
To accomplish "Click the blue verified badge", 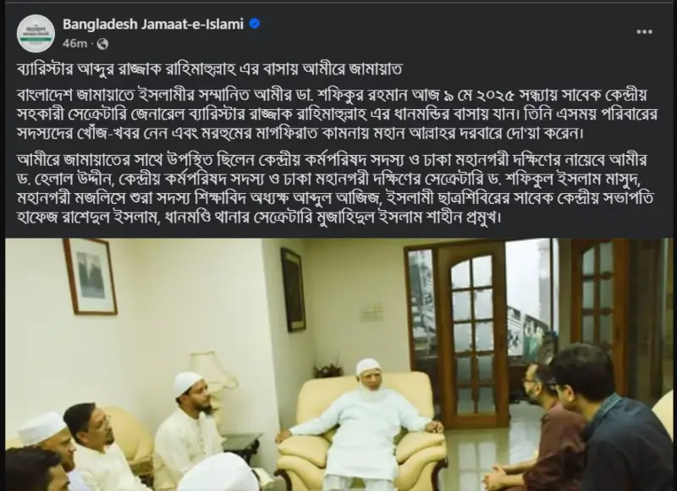I will [255, 24].
